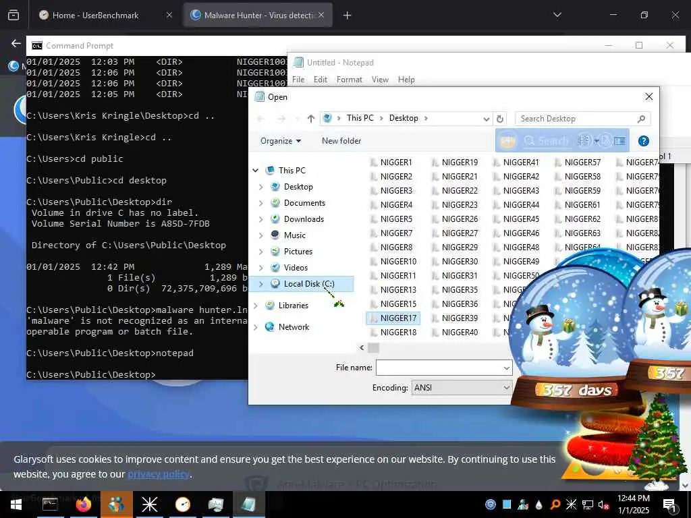Close the Malware Hunter tab
The image size is (691, 518).
(x=322, y=15)
